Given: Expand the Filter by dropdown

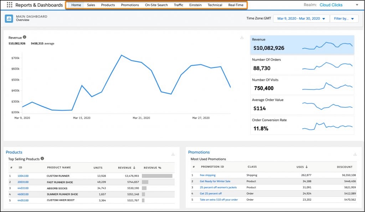Looking at the screenshot, I should point(344,19).
